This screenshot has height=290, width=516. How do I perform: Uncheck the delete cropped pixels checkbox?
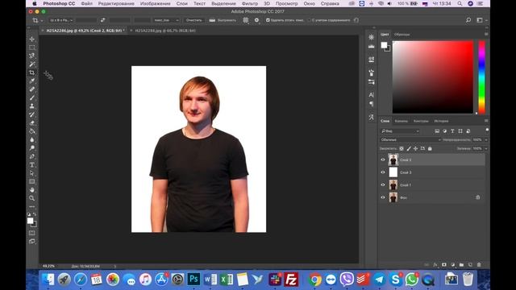pos(268,20)
